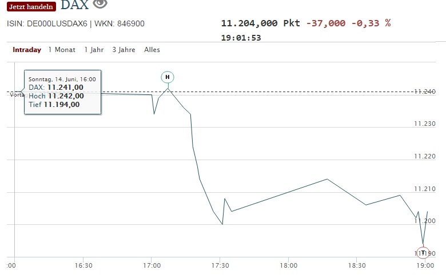This screenshot has width=446, height=278.
Task: Select the Intraday tab
Action: coord(27,50)
